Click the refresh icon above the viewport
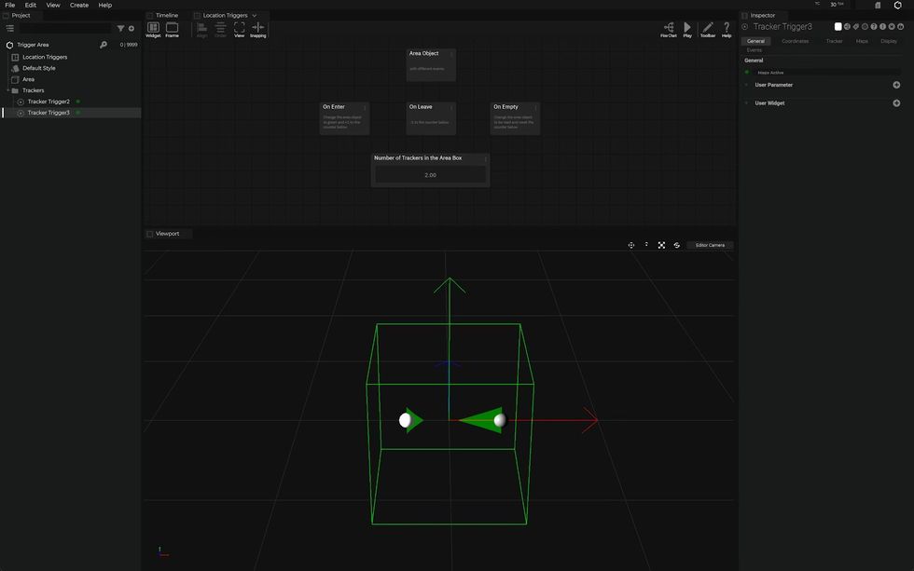The height and width of the screenshot is (571, 914). 677,244
